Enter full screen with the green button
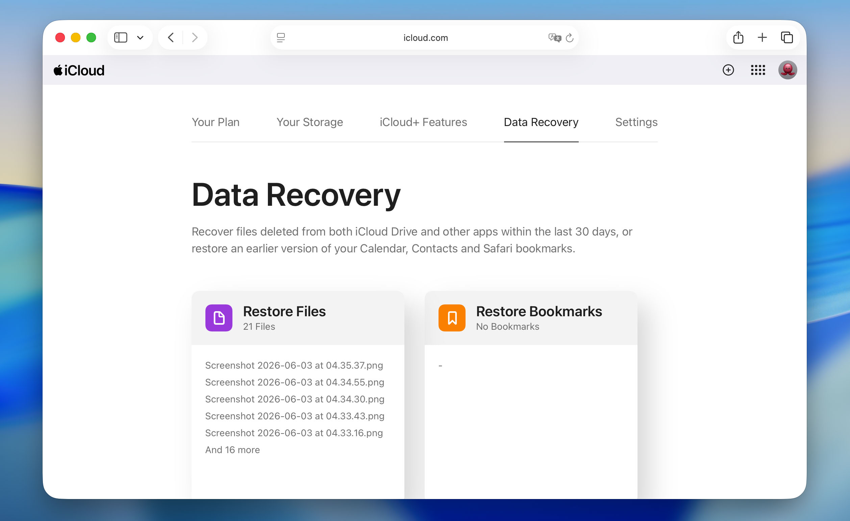The width and height of the screenshot is (850, 521). click(x=91, y=37)
